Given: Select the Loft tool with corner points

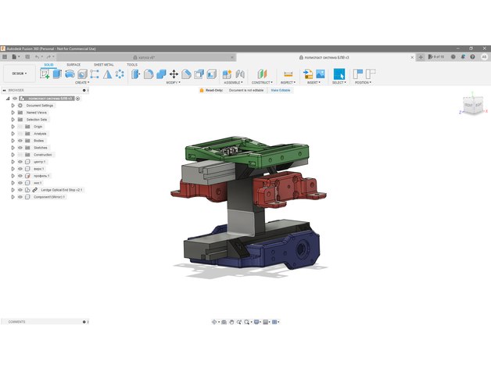Looking at the screenshot, I should pos(95,74).
